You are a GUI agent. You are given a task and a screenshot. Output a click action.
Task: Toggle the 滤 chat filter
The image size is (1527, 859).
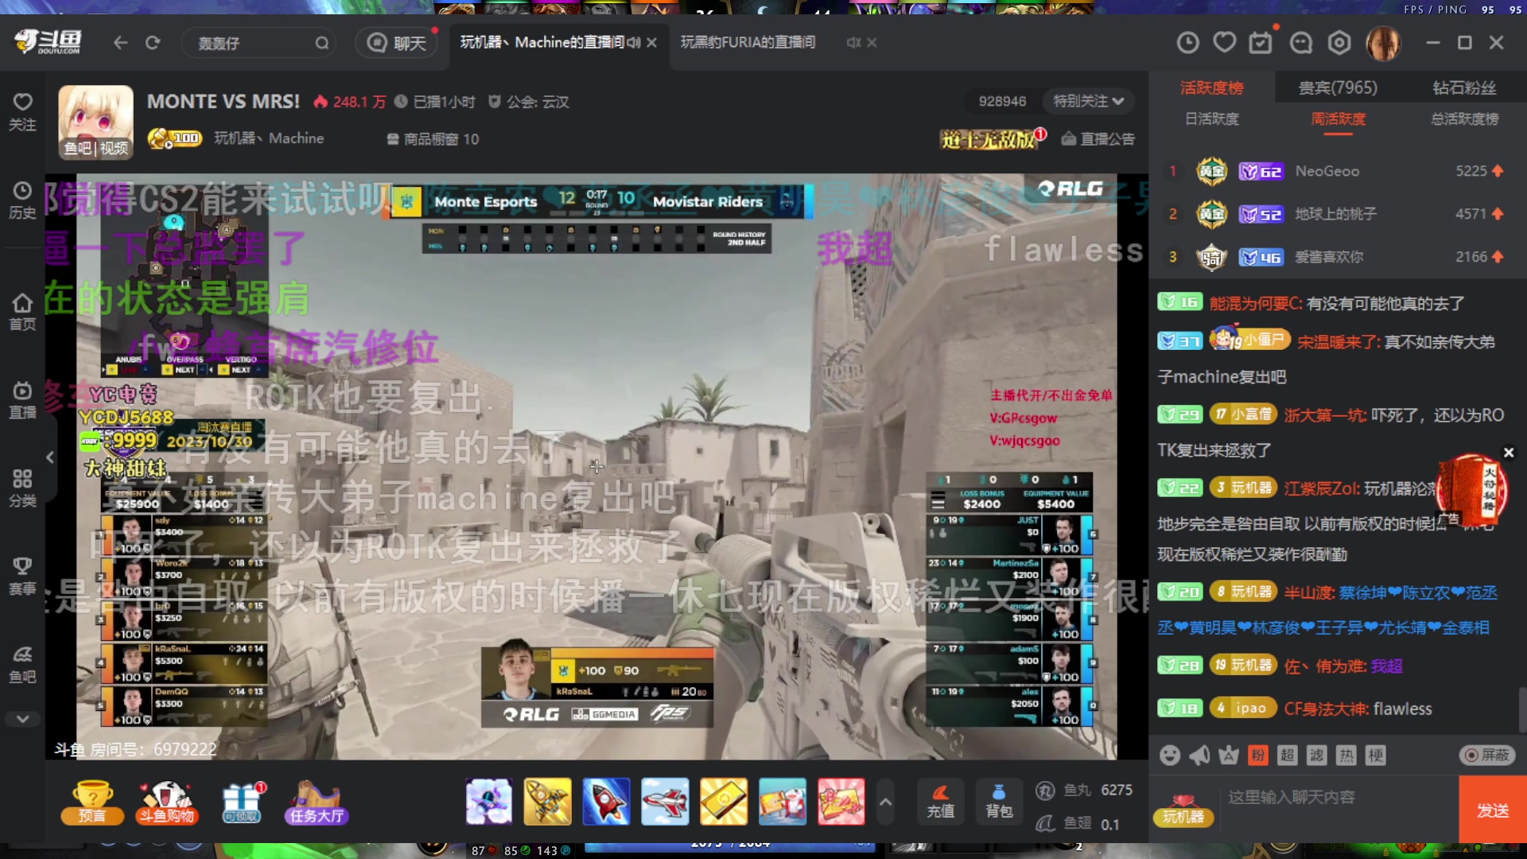[x=1316, y=755]
